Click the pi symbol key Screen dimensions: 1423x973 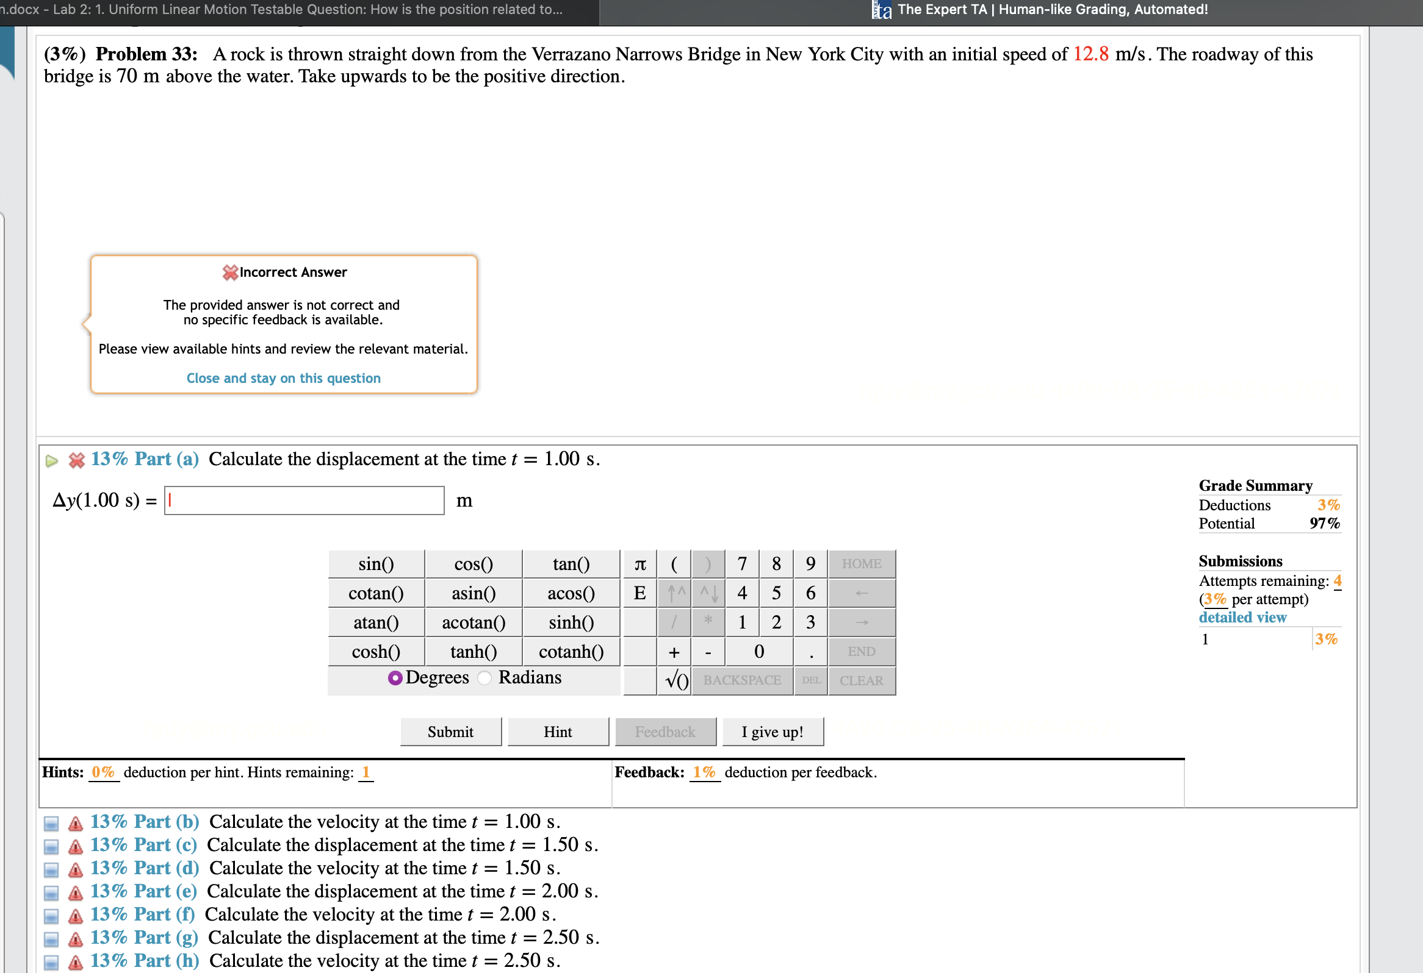click(640, 563)
